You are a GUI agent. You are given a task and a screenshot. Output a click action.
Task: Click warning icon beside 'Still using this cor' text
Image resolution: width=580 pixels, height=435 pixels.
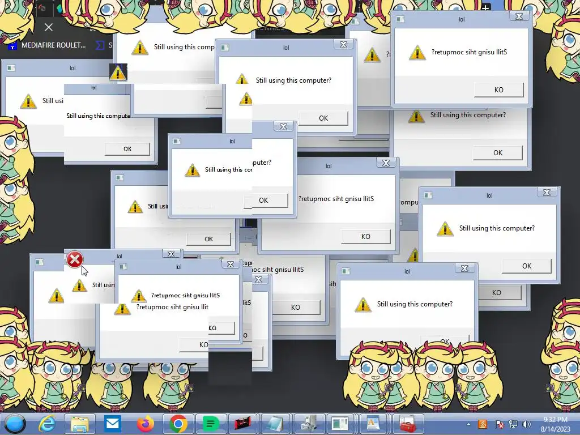tap(193, 170)
